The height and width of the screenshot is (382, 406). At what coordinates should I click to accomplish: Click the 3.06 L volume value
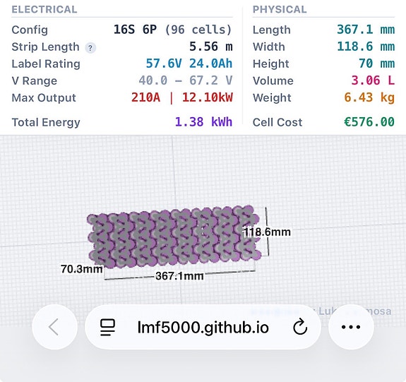tap(373, 80)
